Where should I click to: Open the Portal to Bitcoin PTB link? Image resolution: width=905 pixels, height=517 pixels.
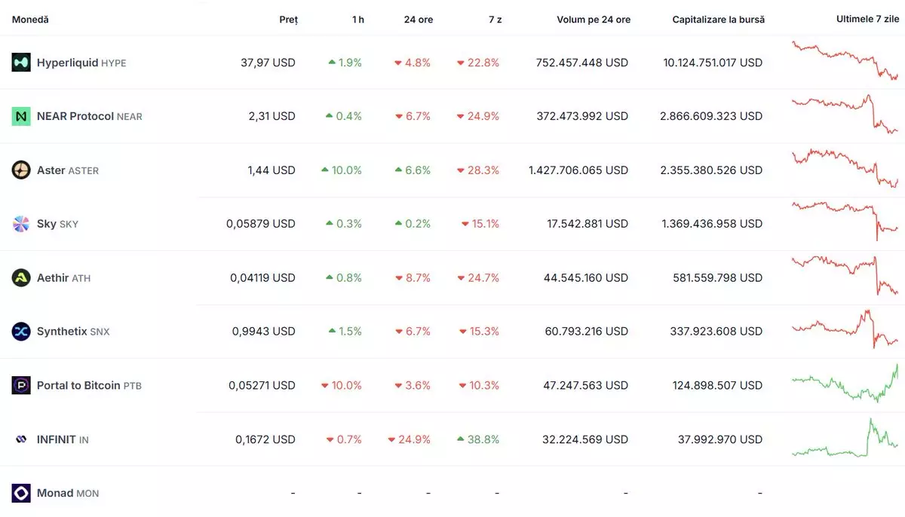[89, 386]
